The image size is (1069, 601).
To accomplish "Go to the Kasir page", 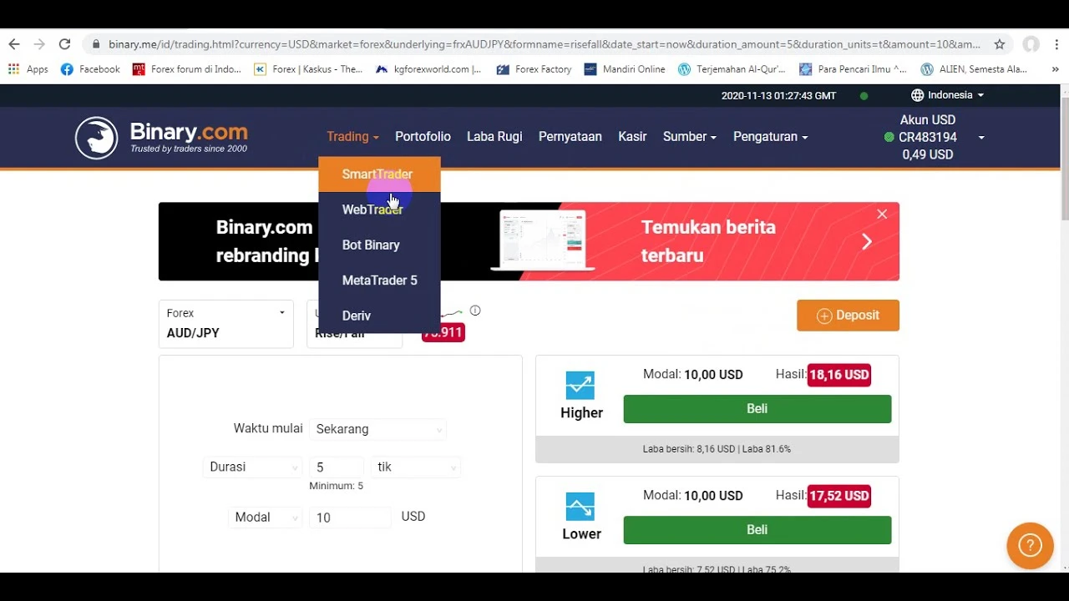I will [632, 137].
